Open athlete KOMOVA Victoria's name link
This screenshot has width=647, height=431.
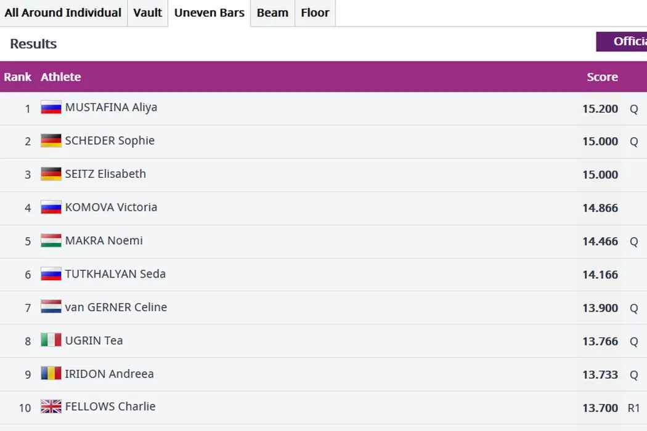pyautogui.click(x=111, y=207)
